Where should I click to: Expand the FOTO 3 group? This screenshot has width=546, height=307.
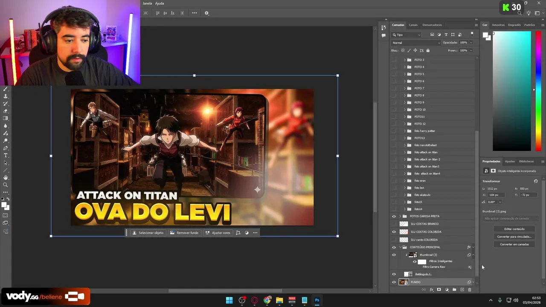coord(404,60)
